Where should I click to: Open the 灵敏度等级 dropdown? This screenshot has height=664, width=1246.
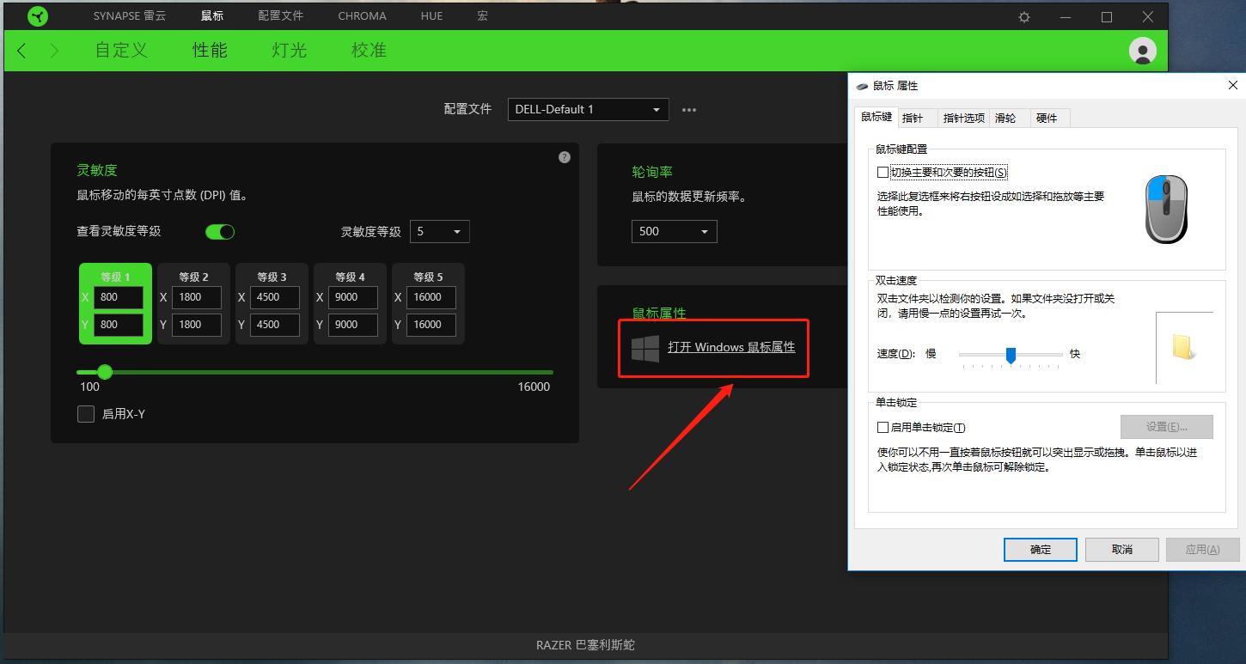click(439, 231)
